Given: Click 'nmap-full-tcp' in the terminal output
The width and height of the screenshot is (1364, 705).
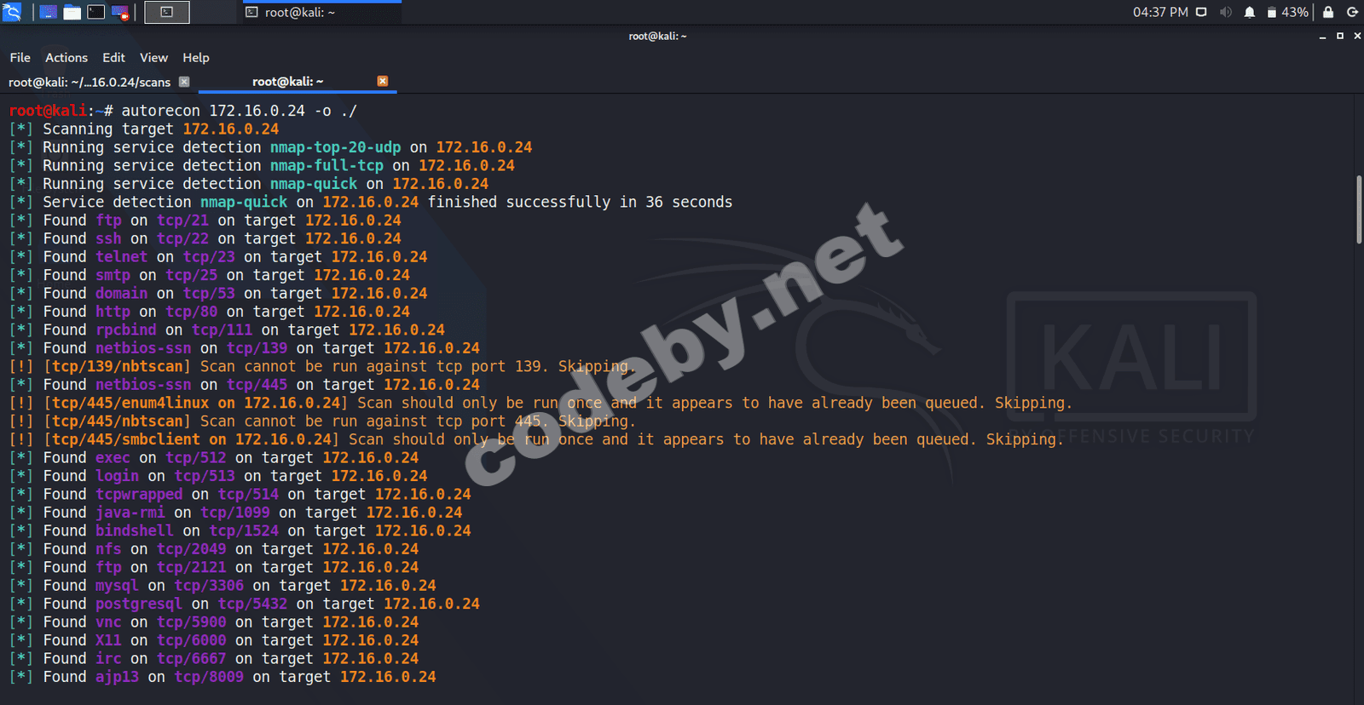Looking at the screenshot, I should point(327,165).
